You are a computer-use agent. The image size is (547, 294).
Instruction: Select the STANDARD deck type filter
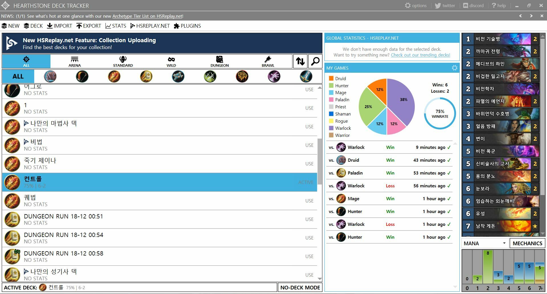pos(123,61)
